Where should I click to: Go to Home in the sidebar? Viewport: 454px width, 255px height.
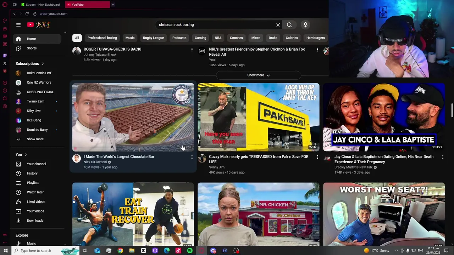(37, 39)
